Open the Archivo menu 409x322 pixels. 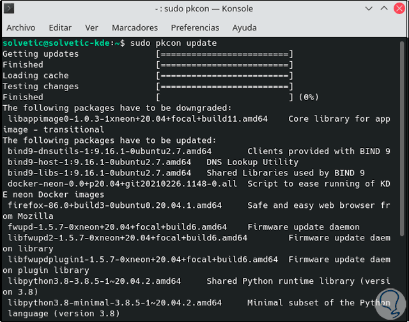(21, 28)
